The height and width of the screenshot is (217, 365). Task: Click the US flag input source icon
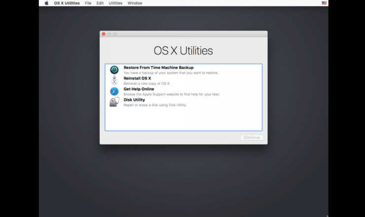pyautogui.click(x=324, y=3)
